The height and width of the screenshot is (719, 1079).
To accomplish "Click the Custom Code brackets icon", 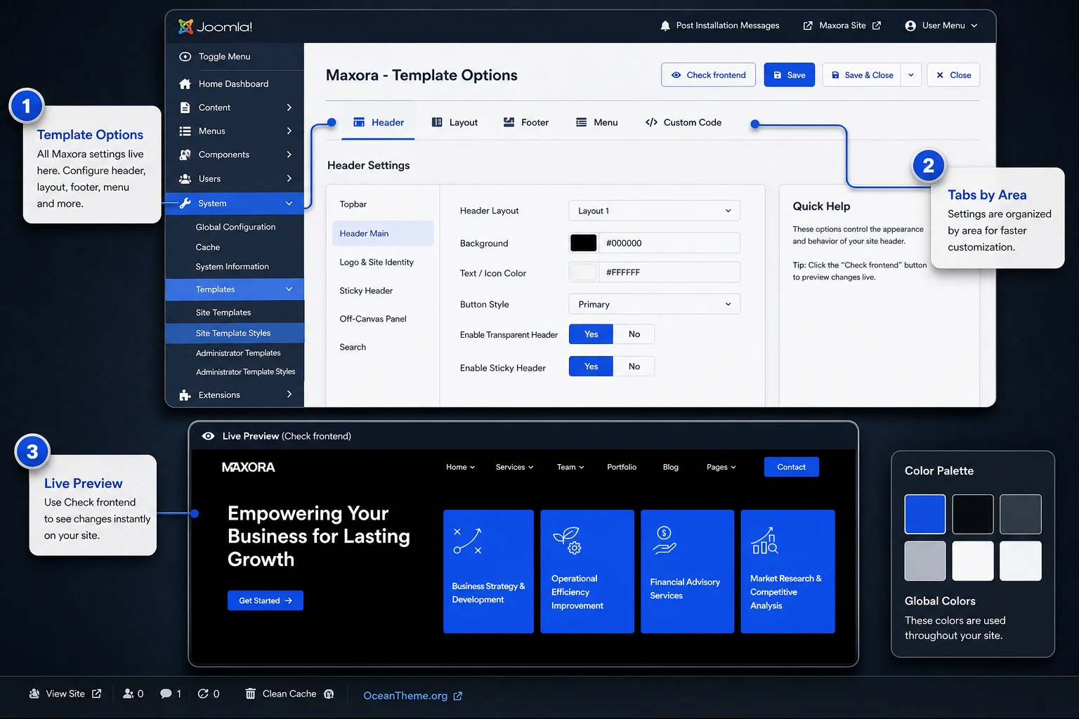I will point(651,122).
